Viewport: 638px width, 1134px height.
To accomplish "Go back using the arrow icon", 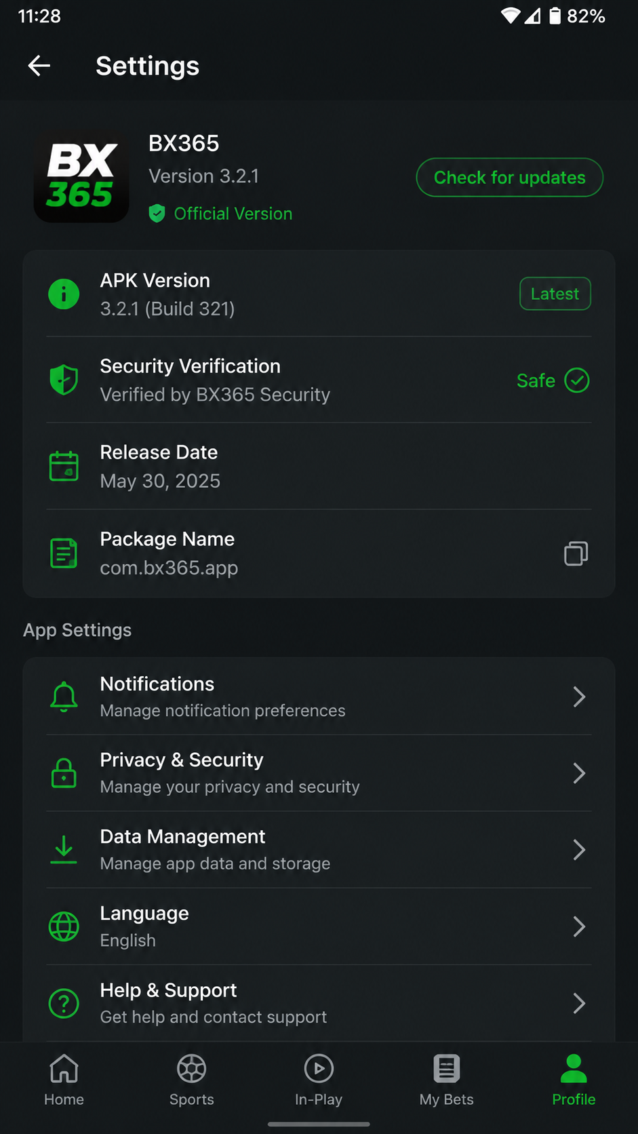I will pyautogui.click(x=39, y=66).
